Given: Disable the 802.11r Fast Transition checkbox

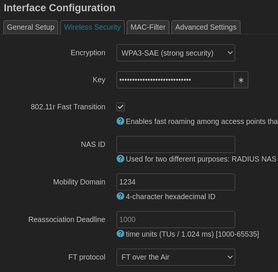Looking at the screenshot, I should point(120,107).
